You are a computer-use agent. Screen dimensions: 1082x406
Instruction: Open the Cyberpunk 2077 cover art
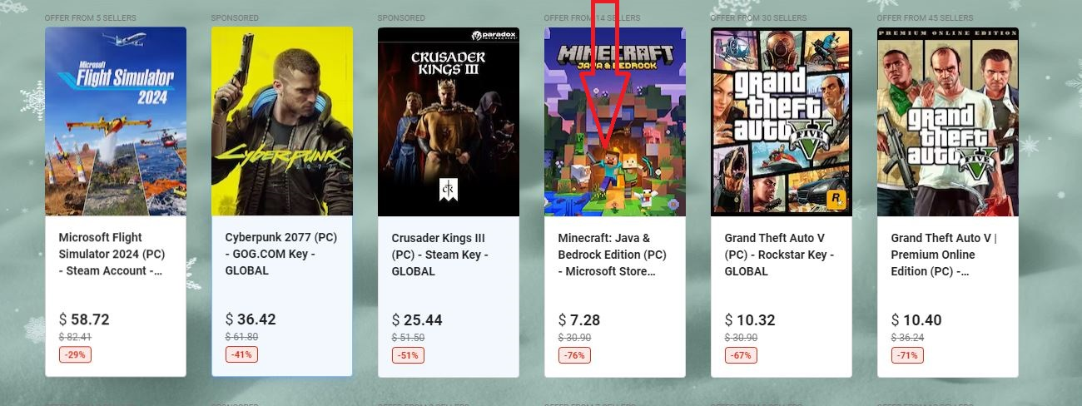(x=282, y=121)
